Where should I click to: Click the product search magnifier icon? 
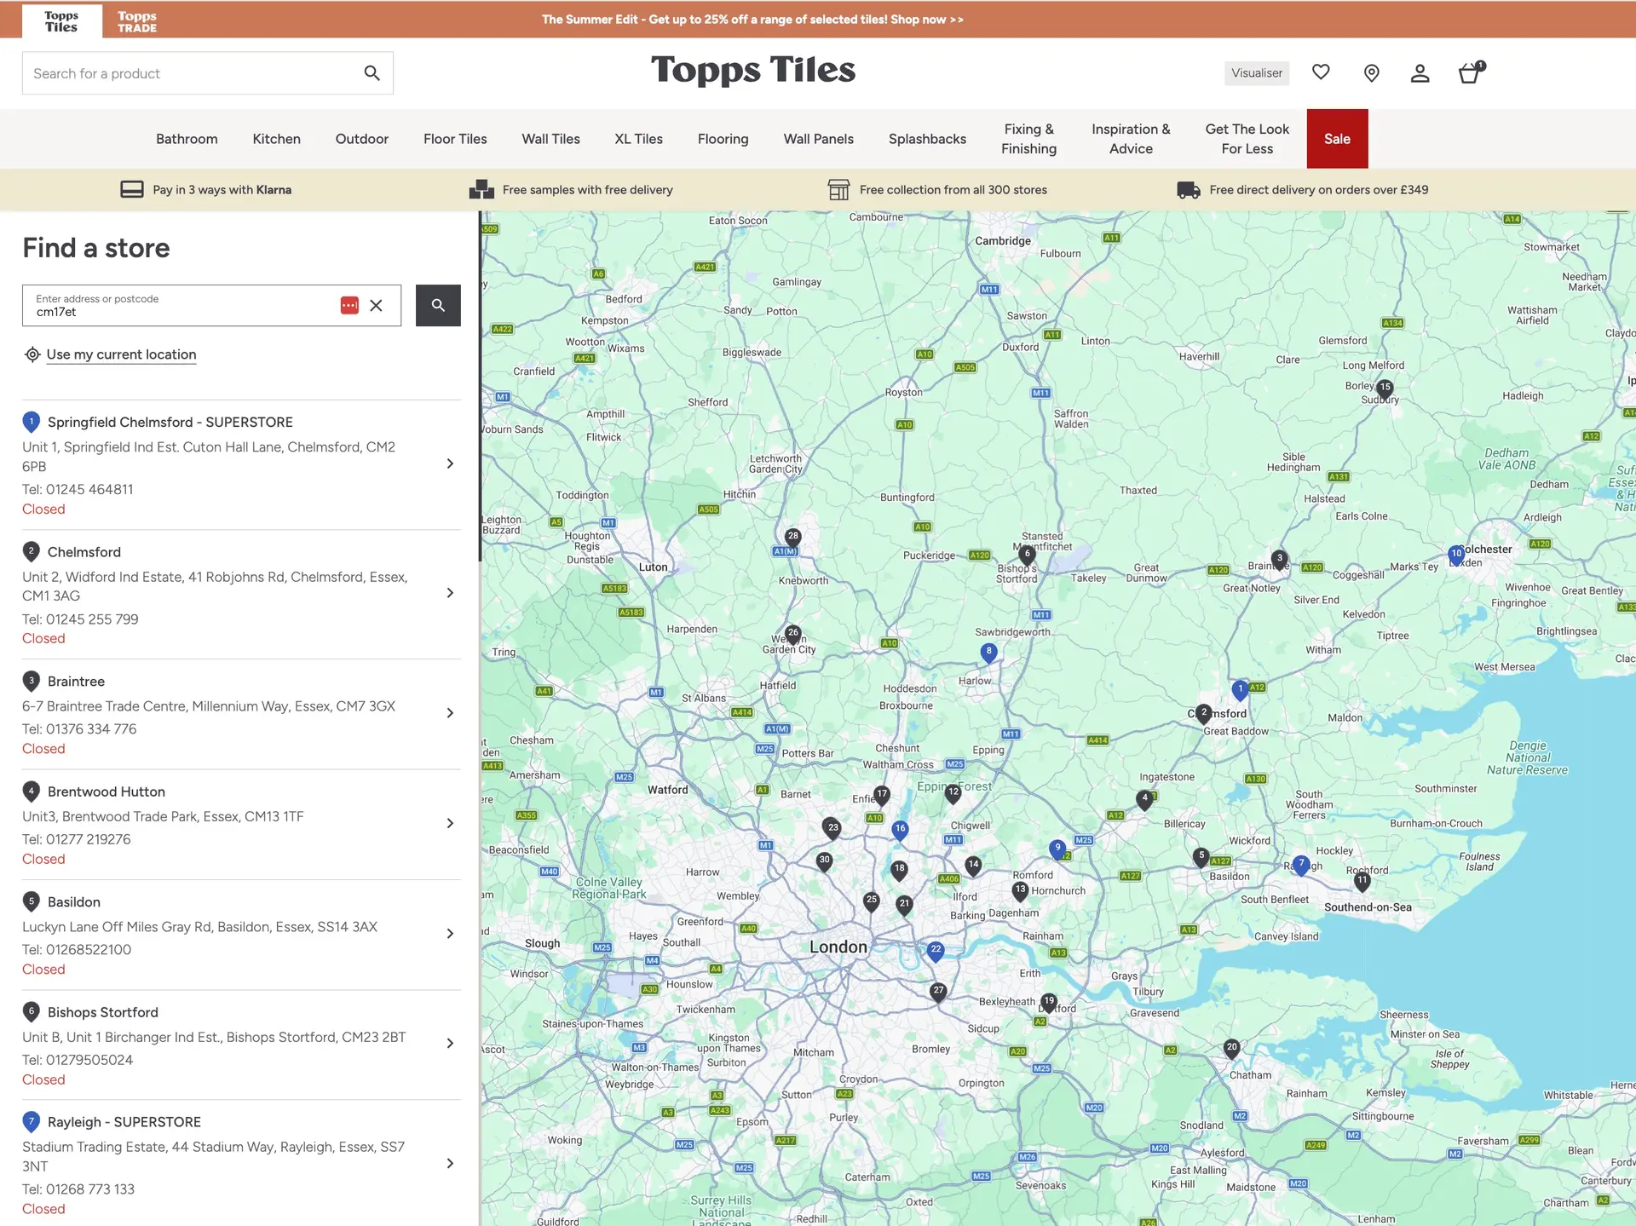372,73
